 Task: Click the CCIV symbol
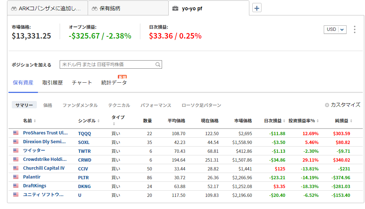[x=83, y=169]
